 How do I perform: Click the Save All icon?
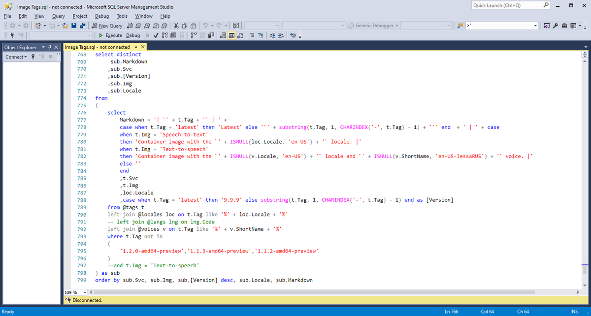click(82, 26)
